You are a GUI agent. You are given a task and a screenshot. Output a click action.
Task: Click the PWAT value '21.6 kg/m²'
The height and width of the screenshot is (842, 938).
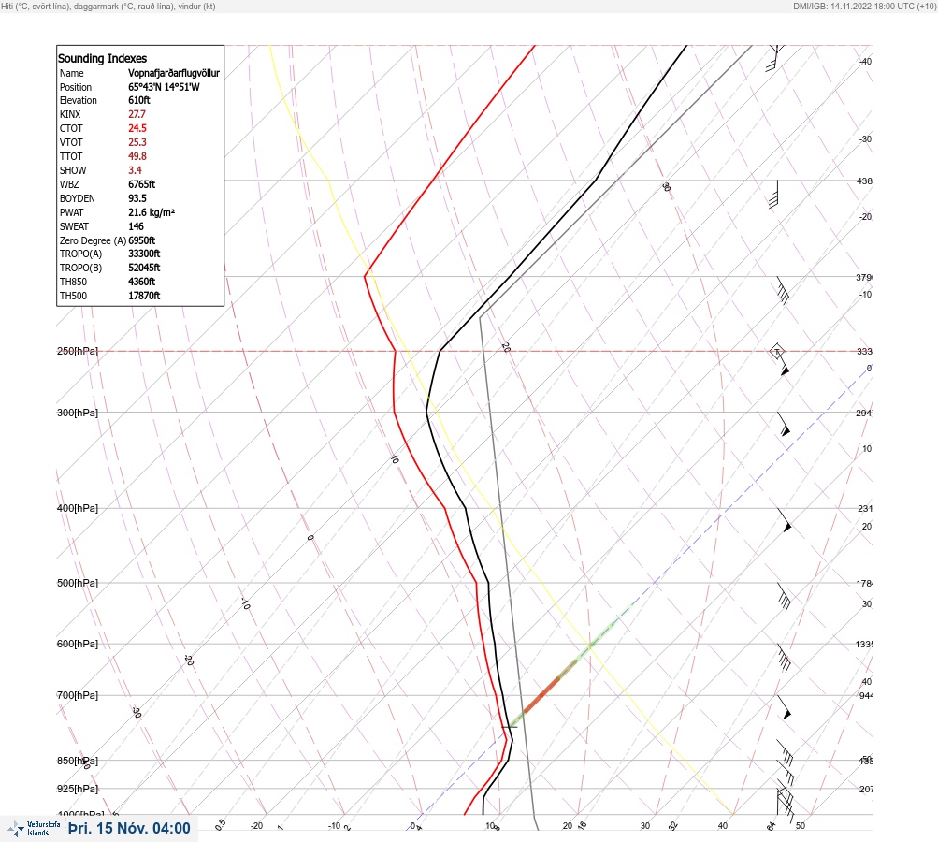[x=152, y=212]
